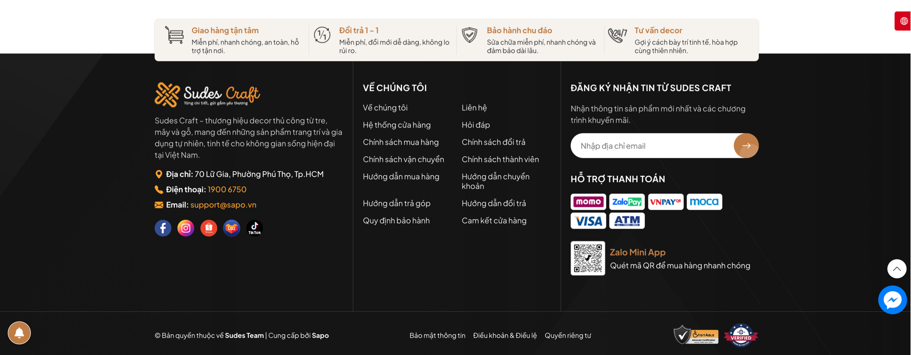This screenshot has width=911, height=355.
Task: Click the email address input field
Action: (652, 146)
